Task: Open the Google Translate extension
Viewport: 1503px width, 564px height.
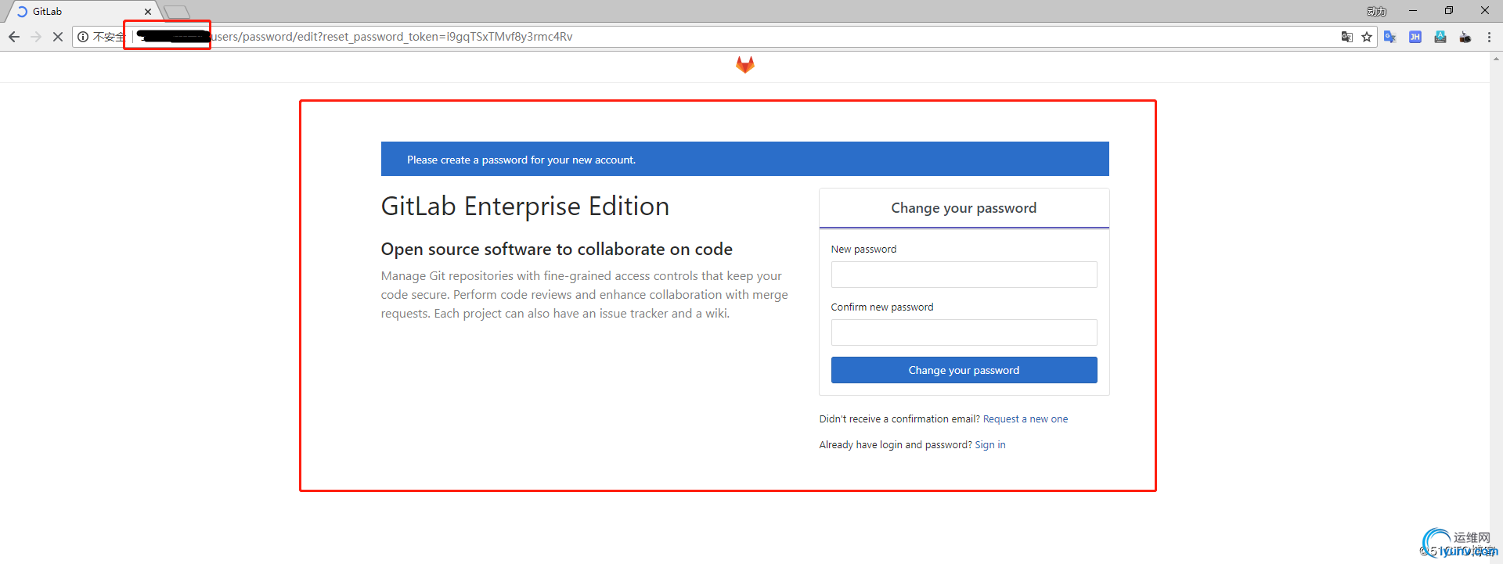Action: click(1390, 37)
